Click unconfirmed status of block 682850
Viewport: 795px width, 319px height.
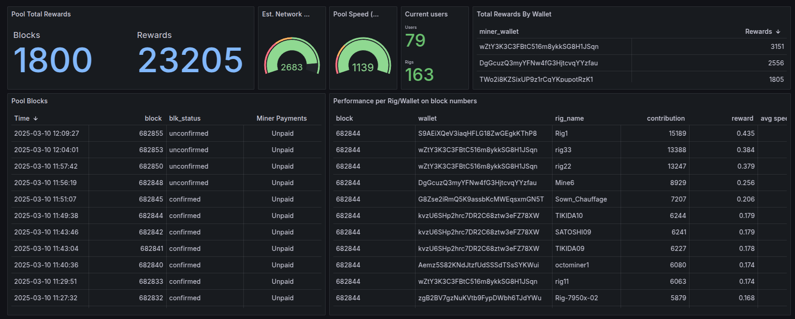coord(189,166)
